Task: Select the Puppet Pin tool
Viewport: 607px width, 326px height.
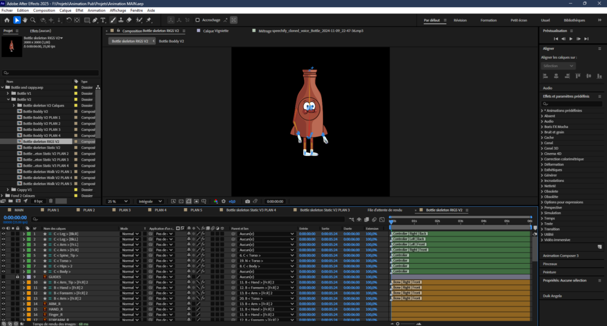Action: 148,20
